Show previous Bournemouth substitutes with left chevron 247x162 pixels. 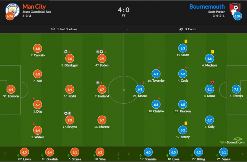click(129, 154)
